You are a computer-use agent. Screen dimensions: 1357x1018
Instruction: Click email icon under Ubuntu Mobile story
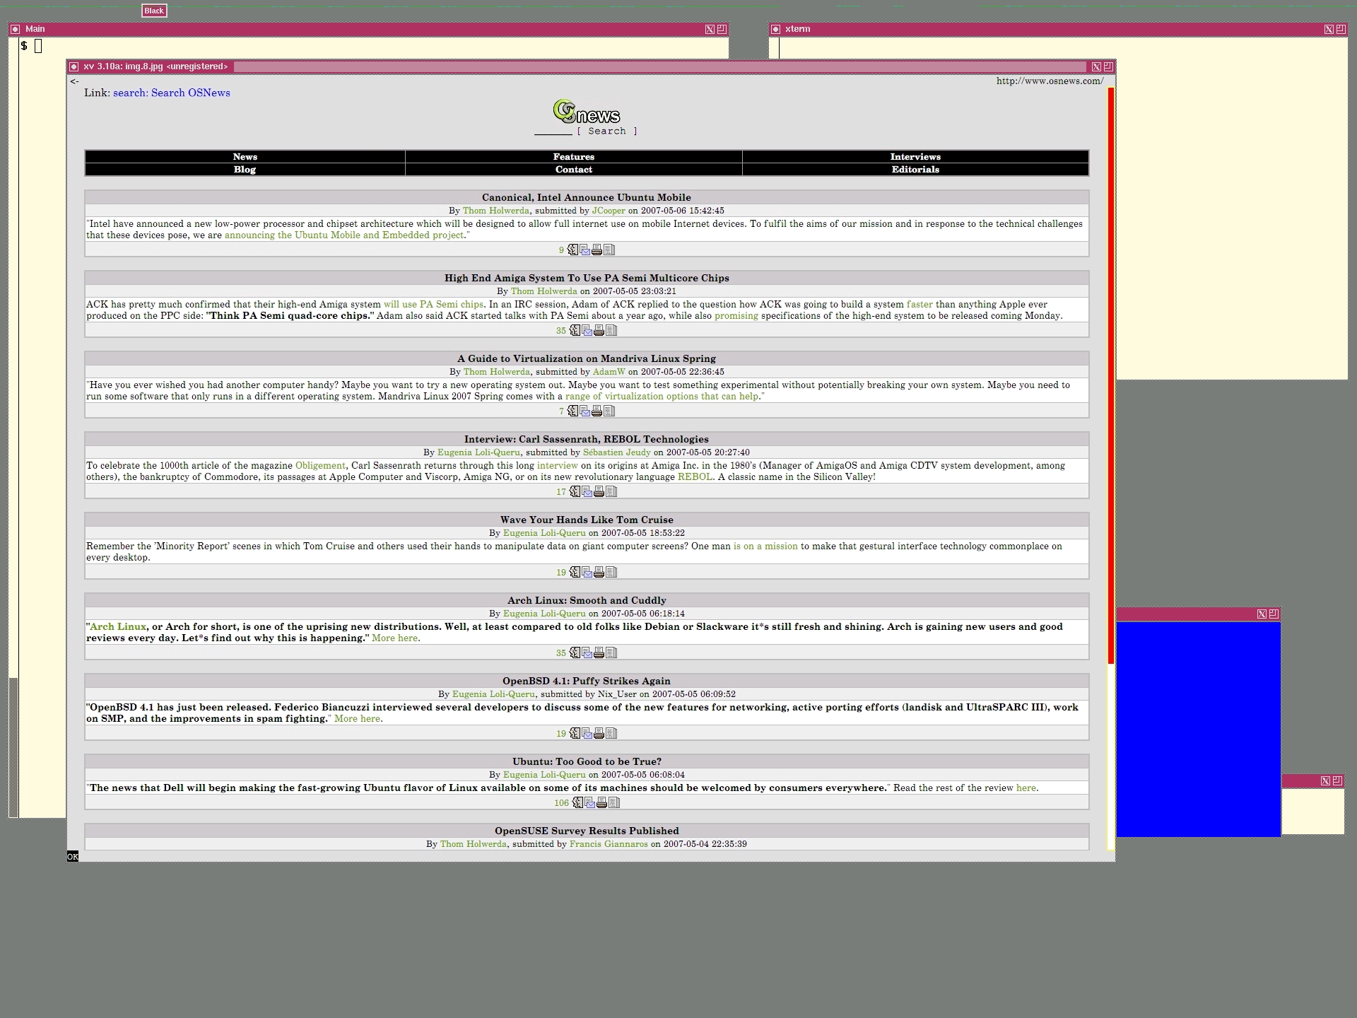[585, 250]
